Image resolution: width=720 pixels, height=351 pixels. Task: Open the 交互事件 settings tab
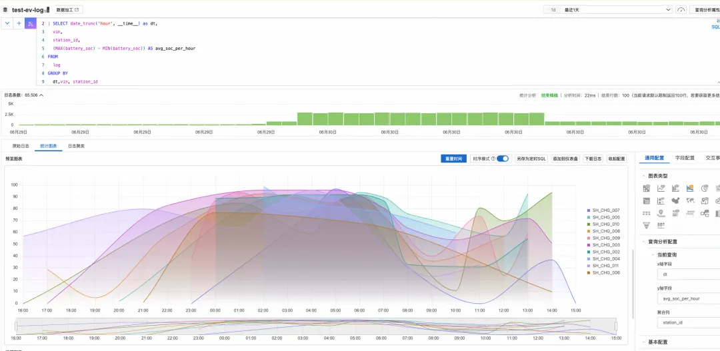coord(713,158)
